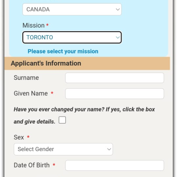Open the TORONTO mission dropdown

(72, 37)
